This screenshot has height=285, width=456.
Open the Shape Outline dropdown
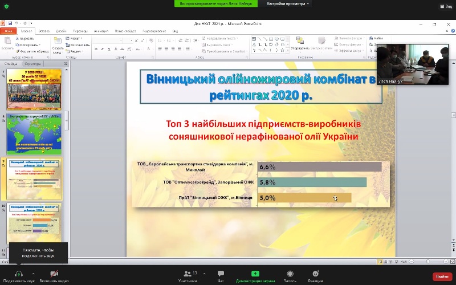pos(348,44)
